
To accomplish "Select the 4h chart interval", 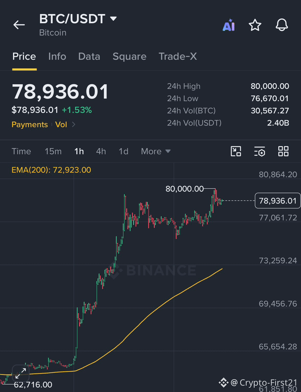I will [x=101, y=151].
